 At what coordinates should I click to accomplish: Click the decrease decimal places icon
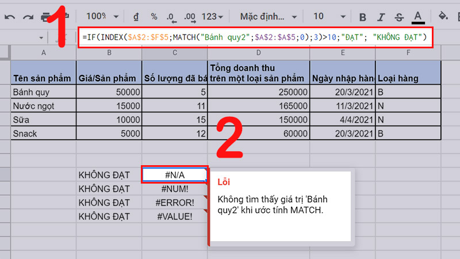point(171,17)
